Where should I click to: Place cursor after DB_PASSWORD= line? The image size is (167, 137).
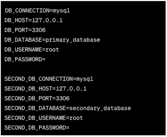coord(46,60)
